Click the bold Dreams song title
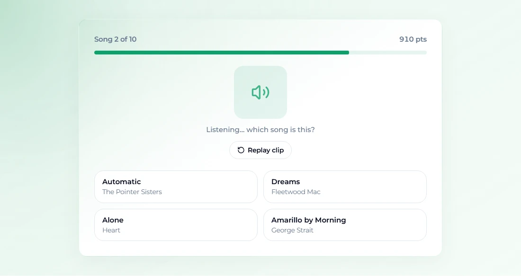 pos(286,182)
